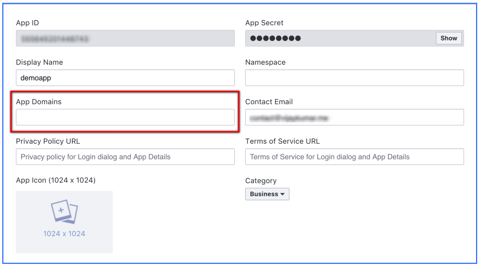Click into the empty Namespace field
Image resolution: width=480 pixels, height=265 pixels.
tap(354, 78)
